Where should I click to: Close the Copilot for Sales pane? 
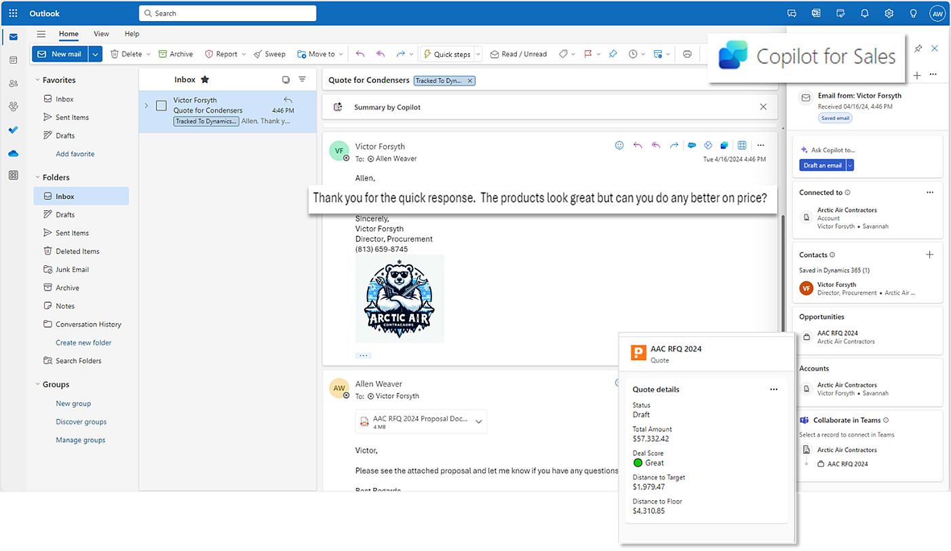[x=935, y=48]
